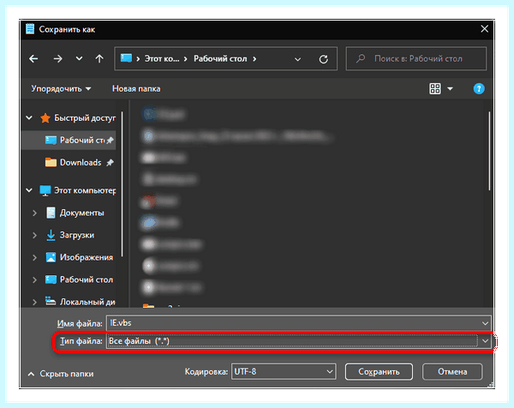
Task: Expand the 'Документы' tree node
Action: [34, 213]
